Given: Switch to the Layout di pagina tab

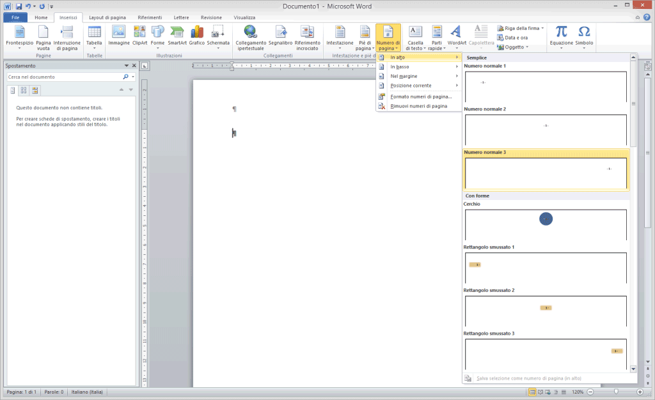Looking at the screenshot, I should coord(107,17).
